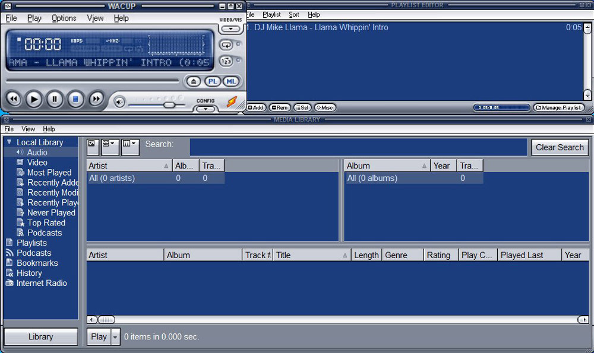
Task: Toggle the repeat button
Action: pyautogui.click(x=226, y=45)
